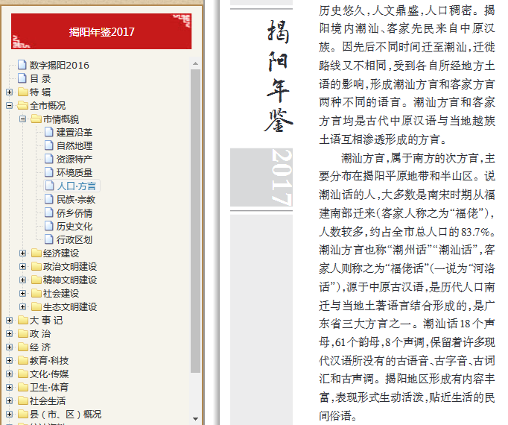The height and width of the screenshot is (425, 508).
Task: Click the folder icon beside 教育·科技
Action: (x=22, y=360)
